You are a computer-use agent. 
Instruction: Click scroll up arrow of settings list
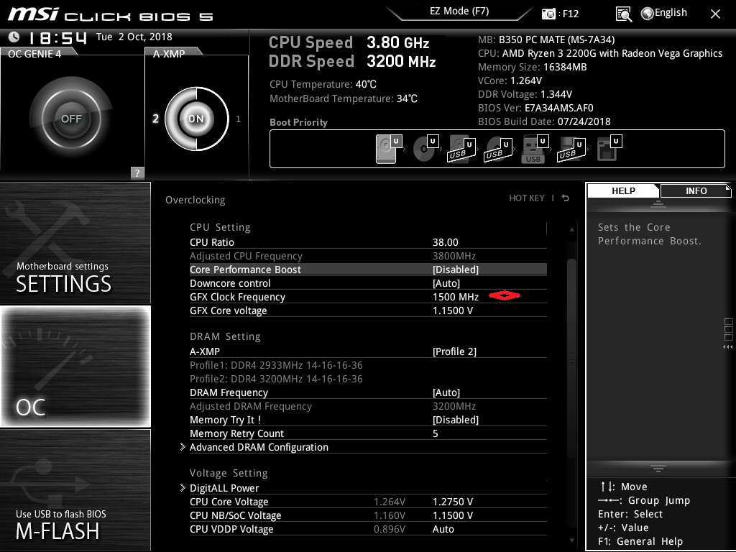click(x=571, y=229)
